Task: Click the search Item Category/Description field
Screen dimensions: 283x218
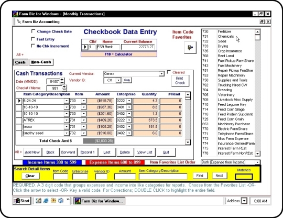Action: coord(163,176)
